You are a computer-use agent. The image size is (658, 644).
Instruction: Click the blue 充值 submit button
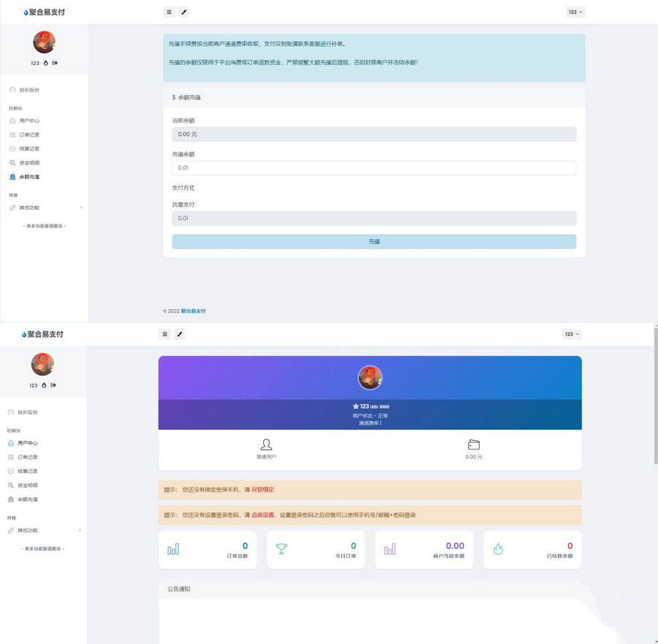(x=374, y=241)
